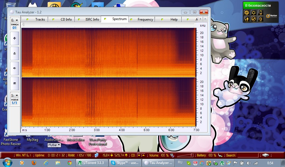Select the ISRC Info tab

92,19
